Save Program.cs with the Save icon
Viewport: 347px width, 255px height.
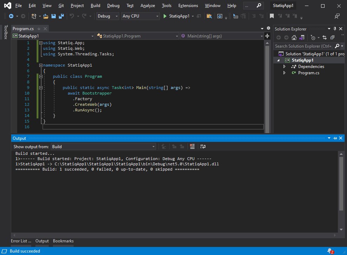54,16
